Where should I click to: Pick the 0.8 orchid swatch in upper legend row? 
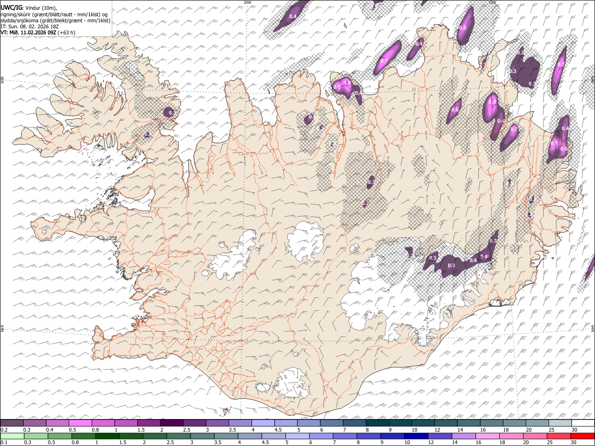pyautogui.click(x=103, y=423)
